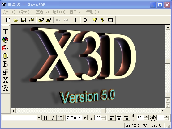
Task: Click the status bar text 40?: 0?: 0
Action: pos(152,125)
